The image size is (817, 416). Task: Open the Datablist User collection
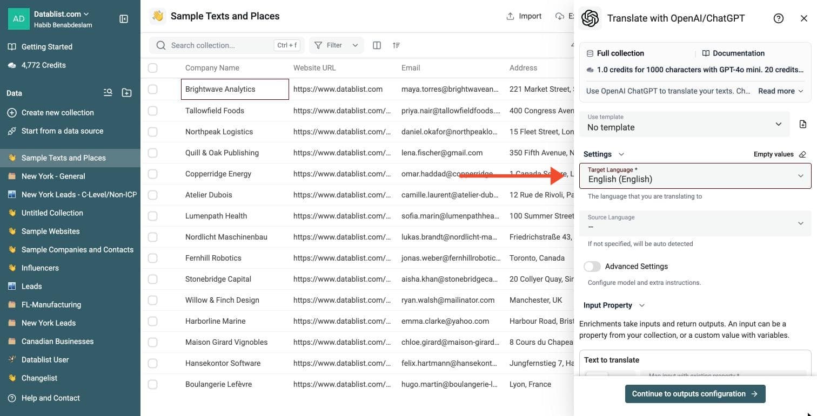(70, 360)
